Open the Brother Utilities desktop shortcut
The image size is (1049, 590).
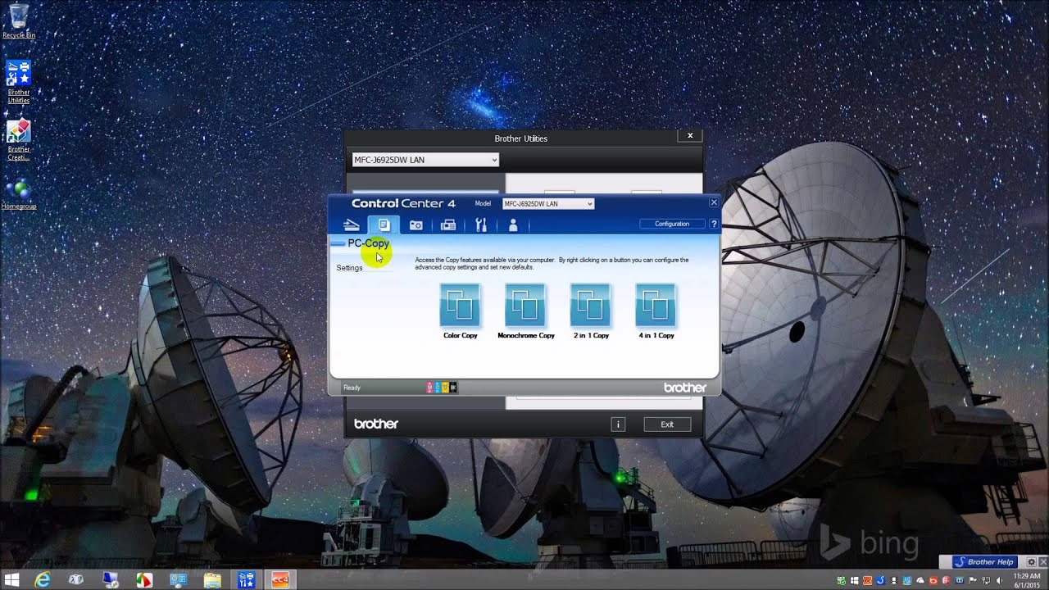[19, 81]
